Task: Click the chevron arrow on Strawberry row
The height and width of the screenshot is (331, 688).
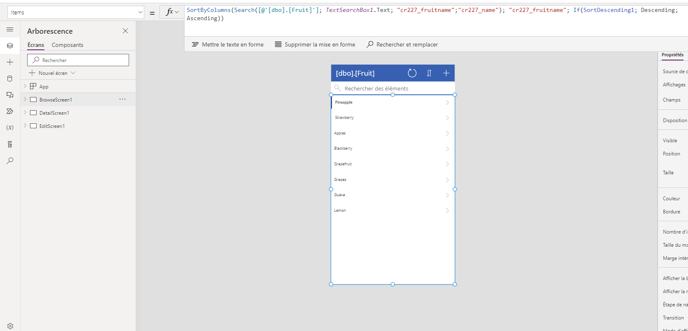Action: (448, 118)
